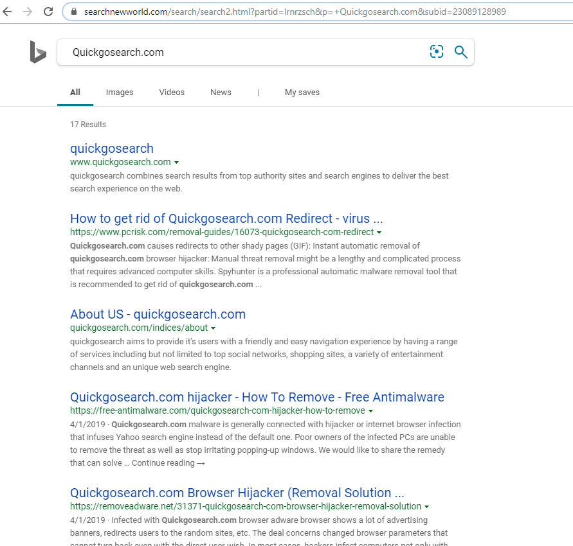Click the browser forward arrow

(x=28, y=12)
